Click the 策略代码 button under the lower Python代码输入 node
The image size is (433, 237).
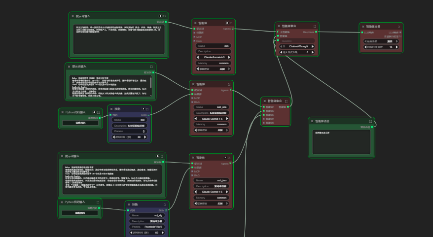point(80,213)
